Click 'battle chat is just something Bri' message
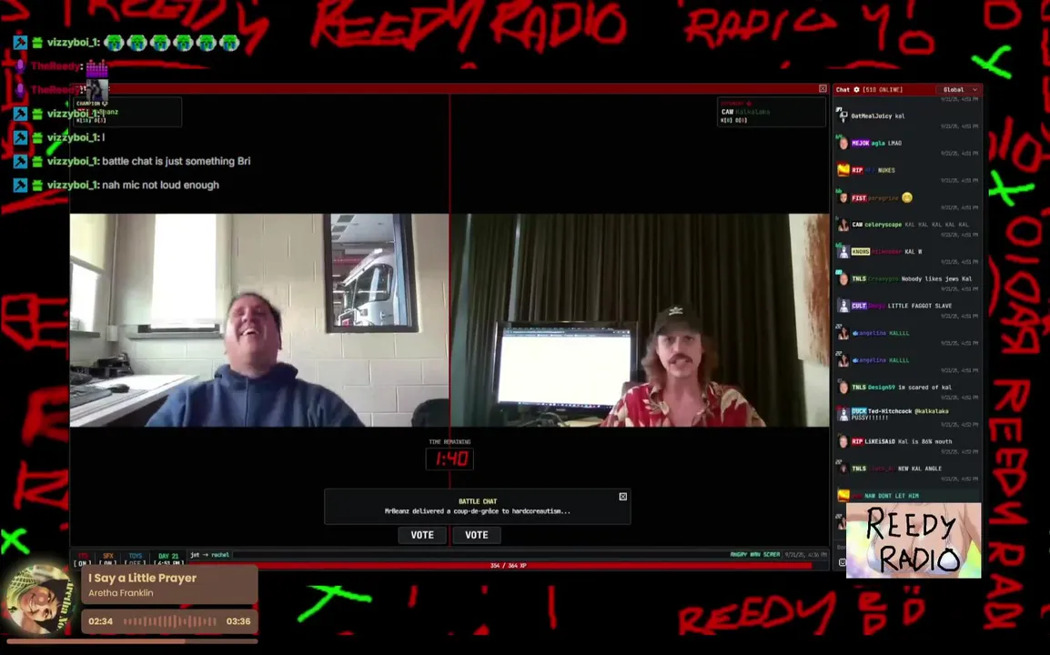The image size is (1050, 655). click(x=177, y=161)
